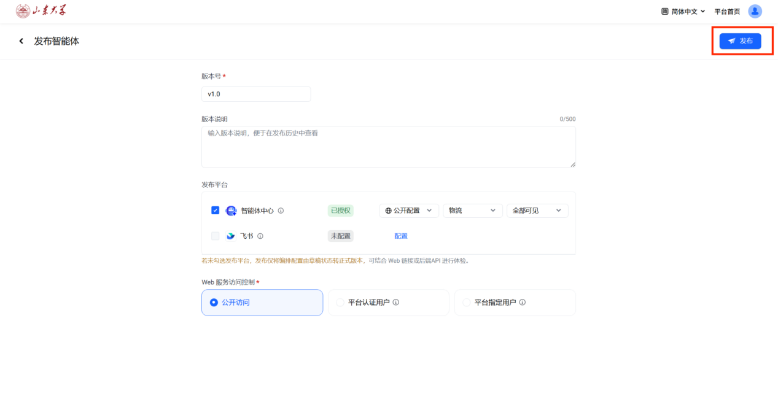Show info tooltip beside 智能体中心
The height and width of the screenshot is (418, 778).
281,211
